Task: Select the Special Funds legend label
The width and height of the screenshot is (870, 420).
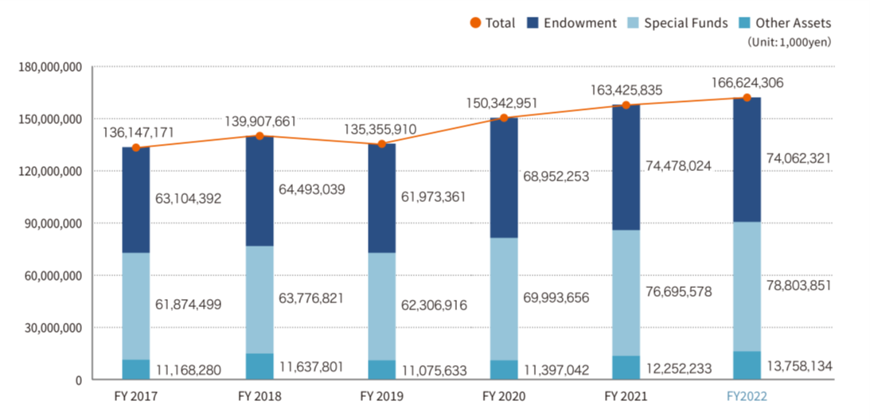Action: (685, 23)
